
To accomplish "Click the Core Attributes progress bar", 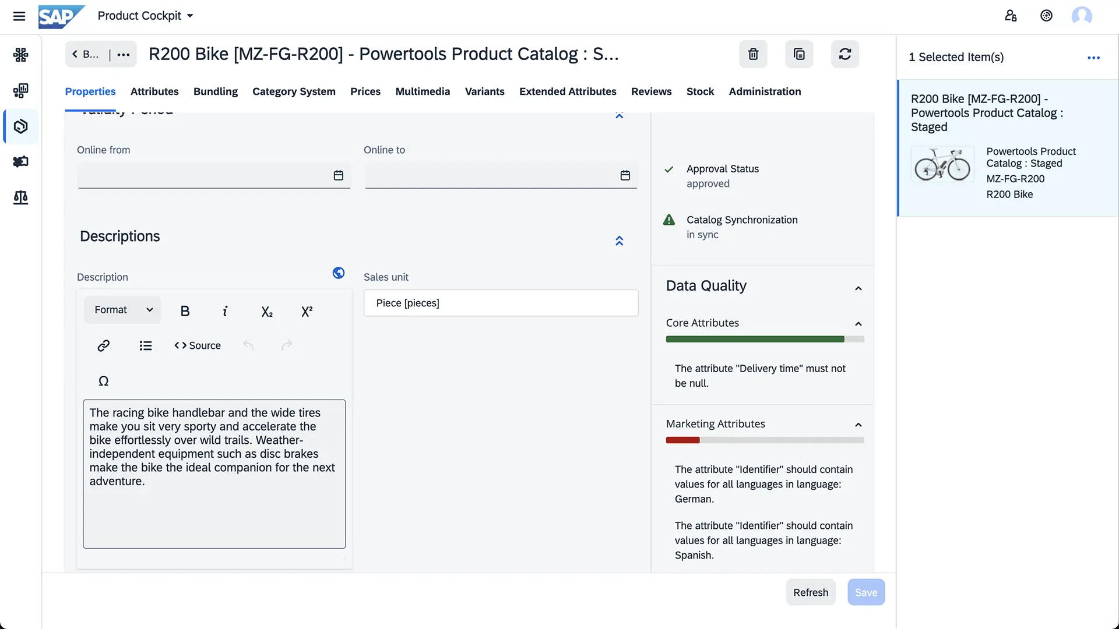I will pyautogui.click(x=765, y=339).
